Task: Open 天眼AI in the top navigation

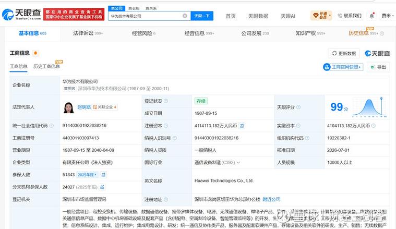Action: (x=288, y=16)
